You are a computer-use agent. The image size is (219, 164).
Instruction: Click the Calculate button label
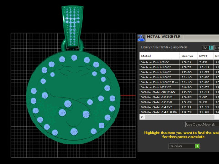coord(176,146)
